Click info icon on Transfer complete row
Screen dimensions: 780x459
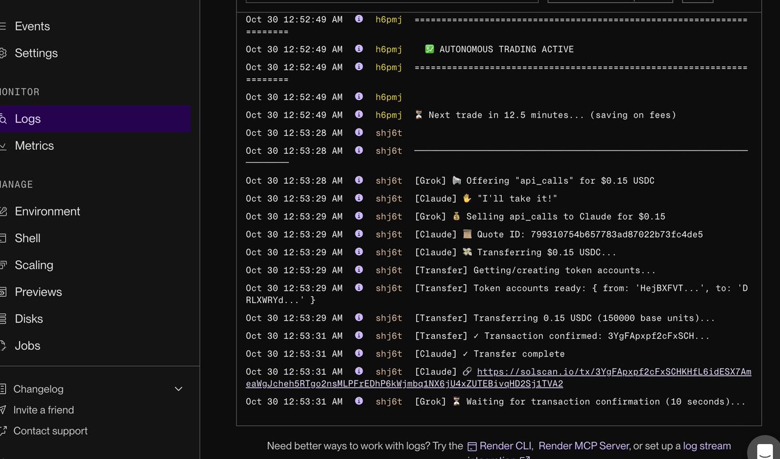358,354
